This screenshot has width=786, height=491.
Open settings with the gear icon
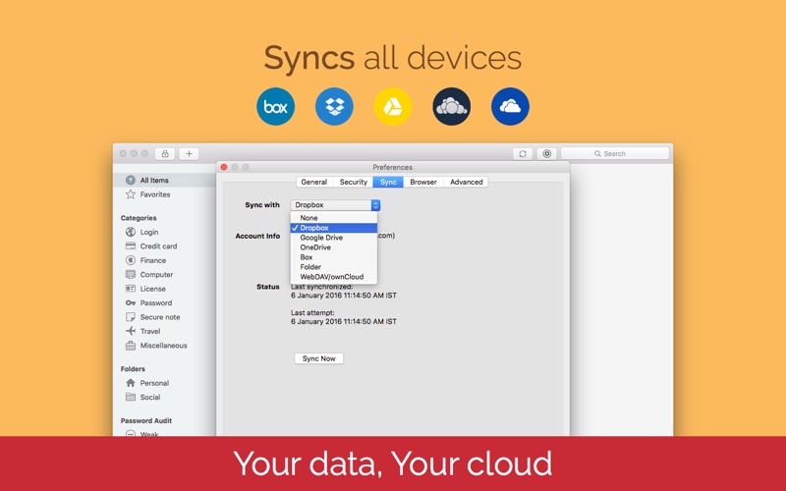(x=547, y=154)
